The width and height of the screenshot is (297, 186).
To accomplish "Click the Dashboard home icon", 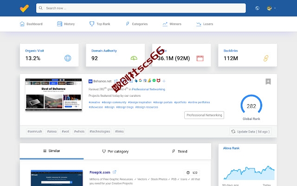I will coord(22,24).
